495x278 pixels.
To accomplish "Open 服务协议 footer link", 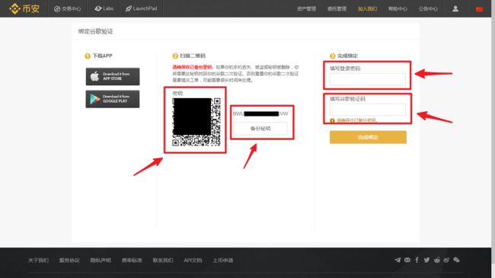I will coord(69,260).
